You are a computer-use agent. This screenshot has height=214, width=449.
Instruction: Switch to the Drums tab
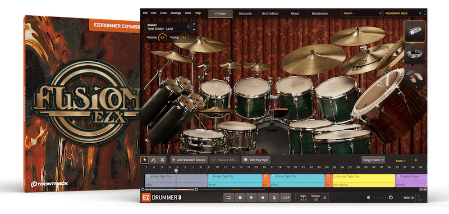(x=221, y=13)
